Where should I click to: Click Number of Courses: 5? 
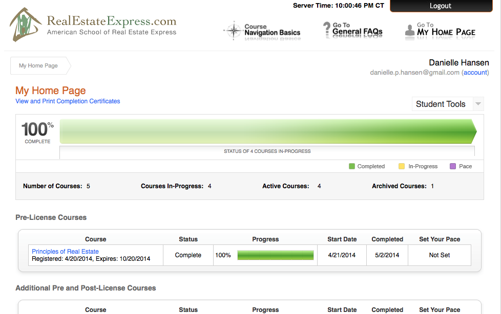pos(56,186)
